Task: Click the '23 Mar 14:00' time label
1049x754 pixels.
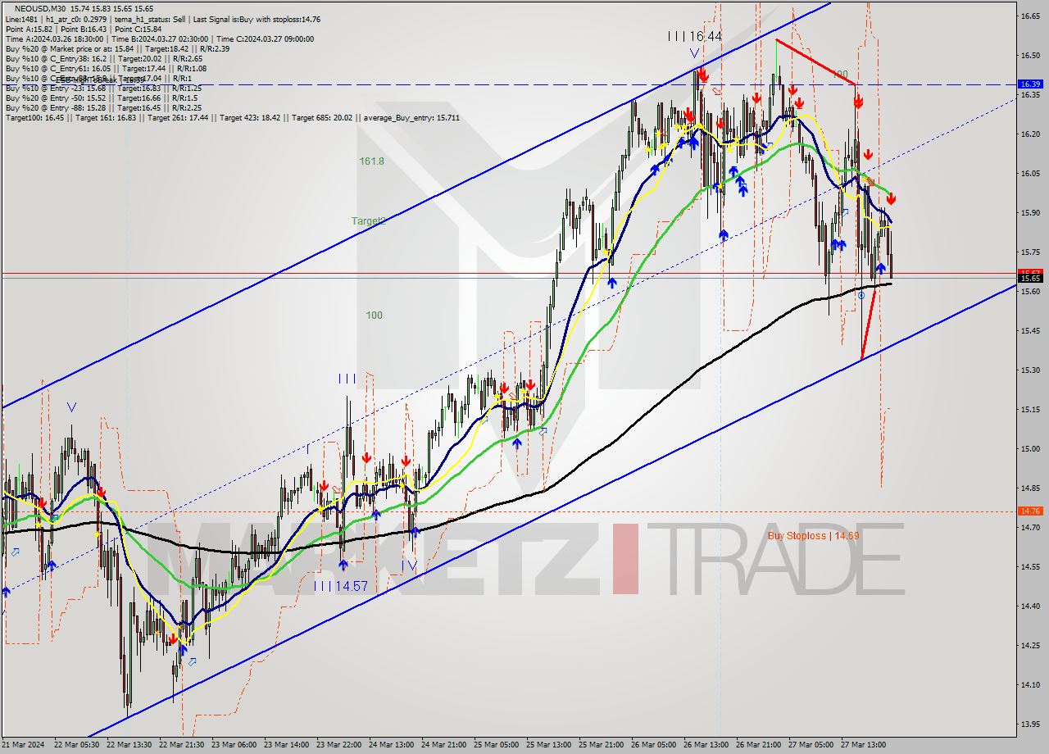Action: [x=287, y=745]
